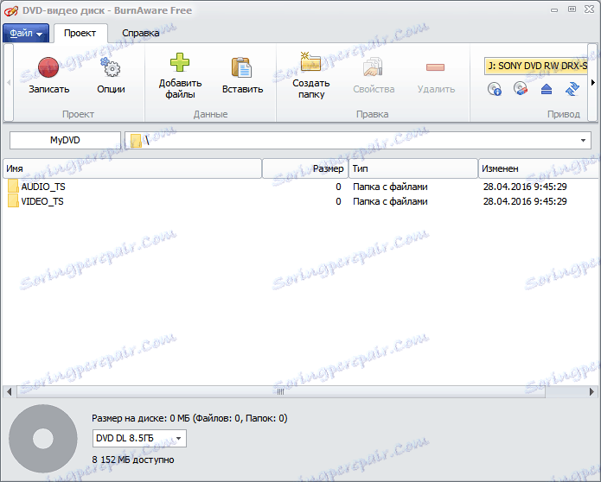Click the BurnAware app icon in title bar
Screen dimensions: 601x482
point(10,10)
